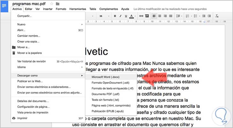This screenshot has width=233, height=128.
Task: Open the Editar menu
Action: point(28,9)
